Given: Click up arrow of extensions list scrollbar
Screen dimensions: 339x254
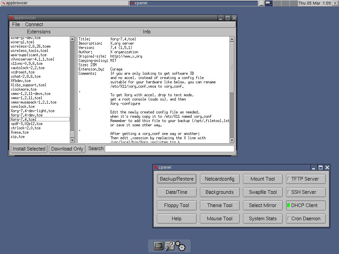Looking at the screenshot, I should [x=73, y=39].
